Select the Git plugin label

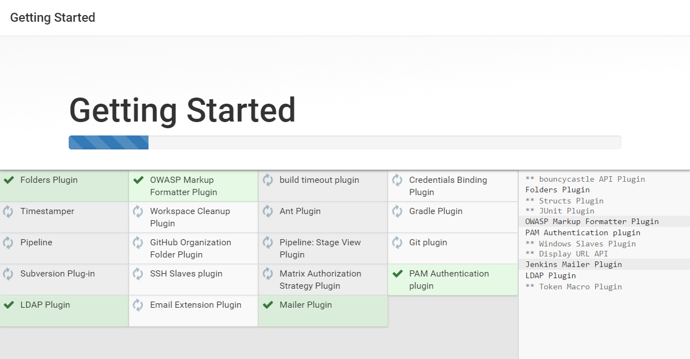tap(428, 242)
